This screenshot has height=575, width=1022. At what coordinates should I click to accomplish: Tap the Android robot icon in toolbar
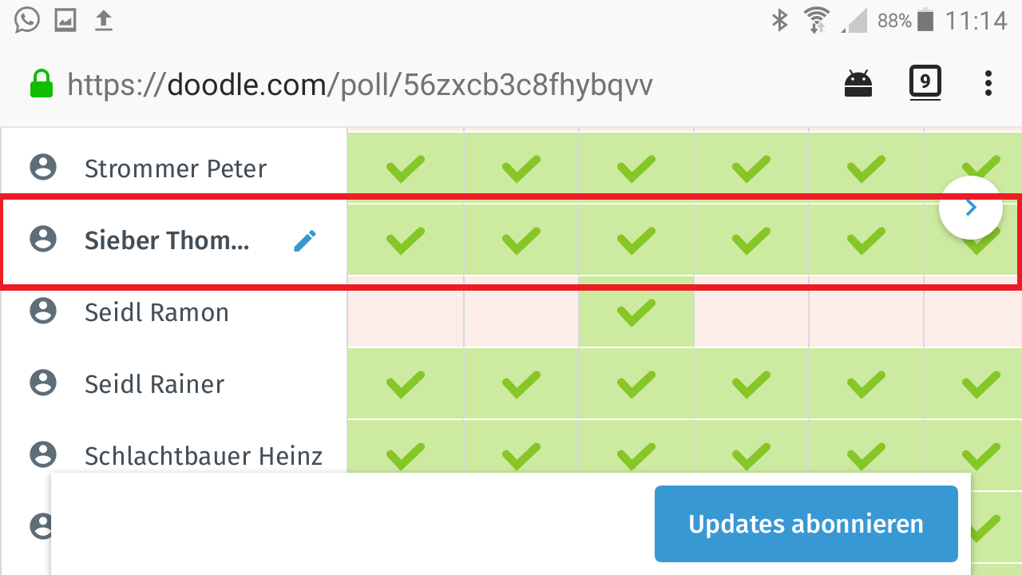click(858, 83)
